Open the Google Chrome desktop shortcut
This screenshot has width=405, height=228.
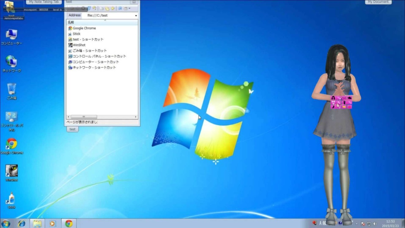pyautogui.click(x=12, y=144)
